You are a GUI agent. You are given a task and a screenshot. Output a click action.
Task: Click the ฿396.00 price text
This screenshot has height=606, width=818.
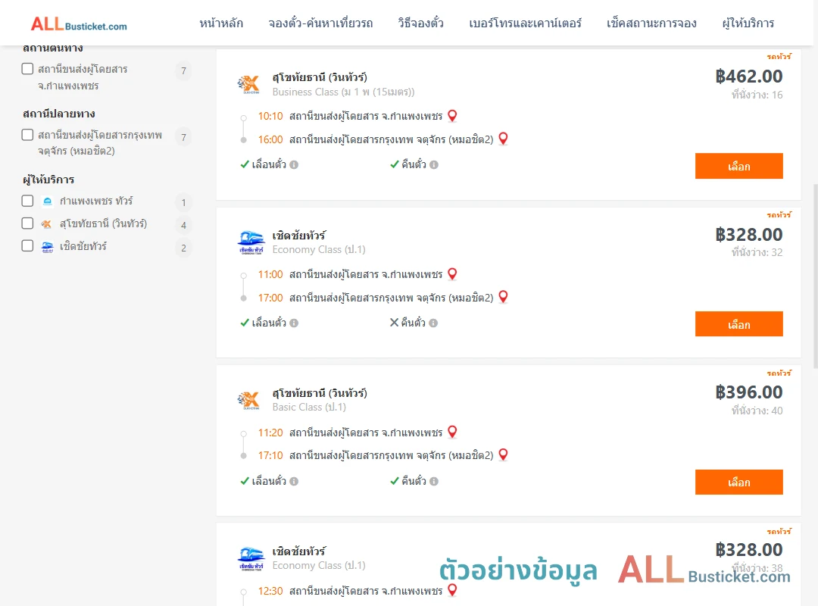(748, 392)
